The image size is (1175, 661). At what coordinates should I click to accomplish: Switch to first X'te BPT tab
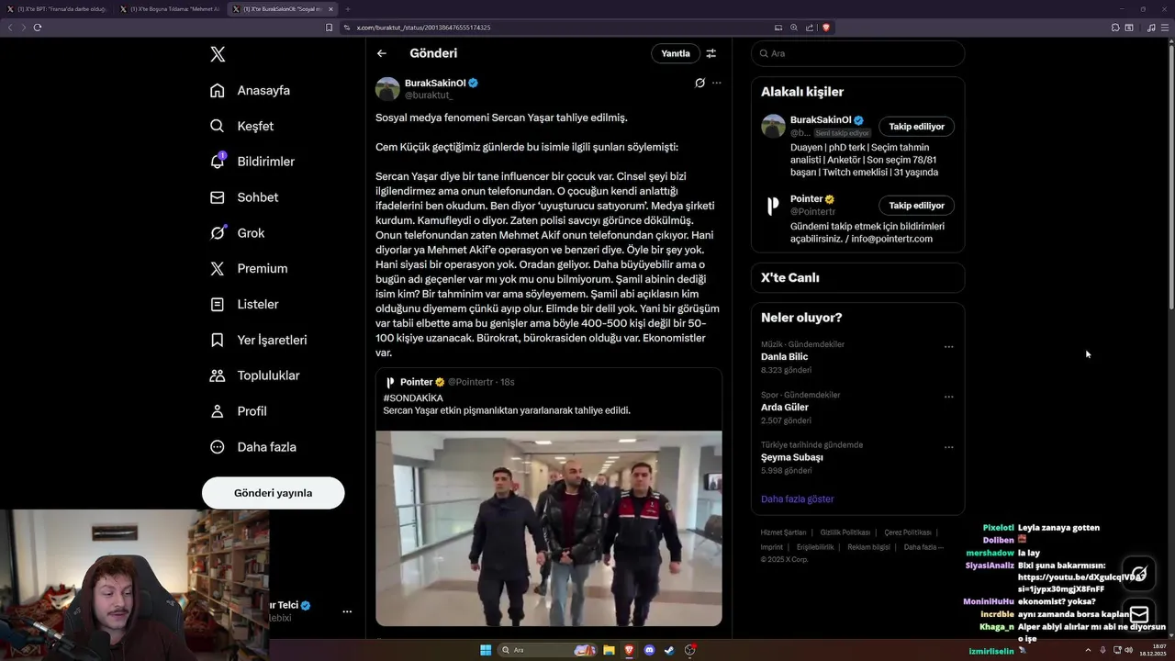pos(57,8)
